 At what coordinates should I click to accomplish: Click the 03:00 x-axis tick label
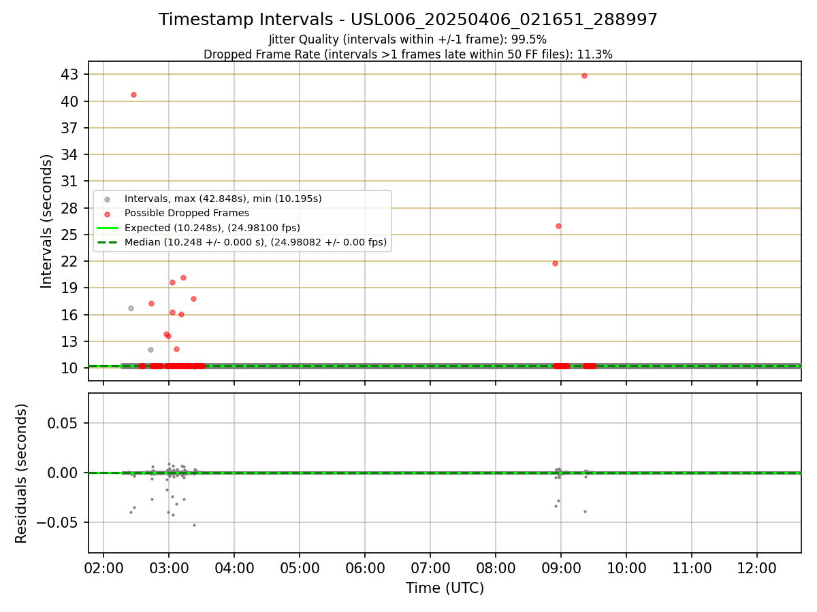[169, 568]
